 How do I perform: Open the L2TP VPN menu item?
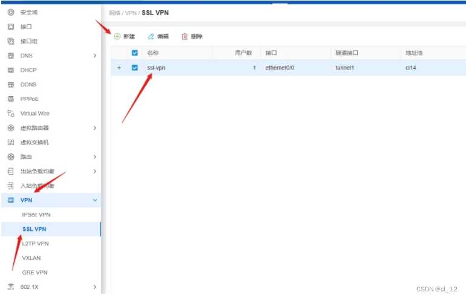tap(35, 244)
